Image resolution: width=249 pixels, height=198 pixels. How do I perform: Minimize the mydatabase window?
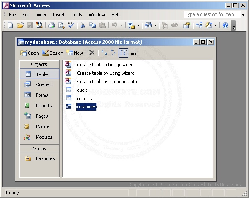pos(196,42)
